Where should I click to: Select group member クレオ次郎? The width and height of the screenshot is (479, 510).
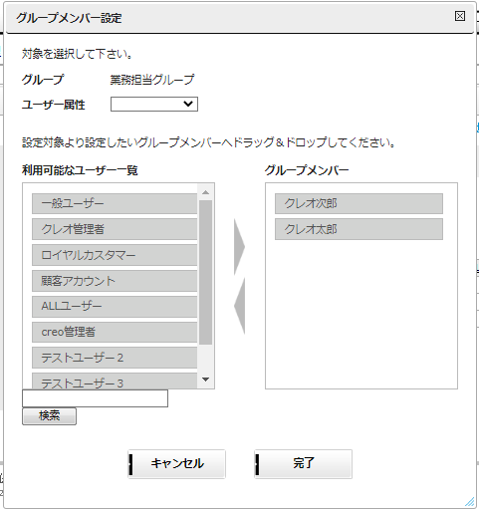coord(359,203)
